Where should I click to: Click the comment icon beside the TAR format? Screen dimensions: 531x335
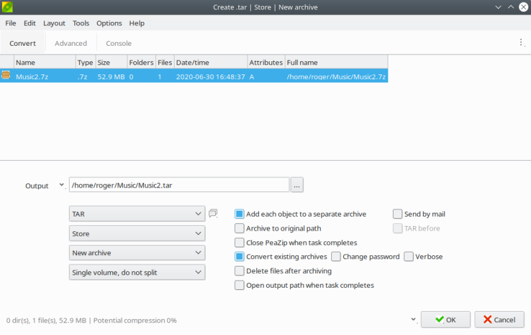[213, 213]
